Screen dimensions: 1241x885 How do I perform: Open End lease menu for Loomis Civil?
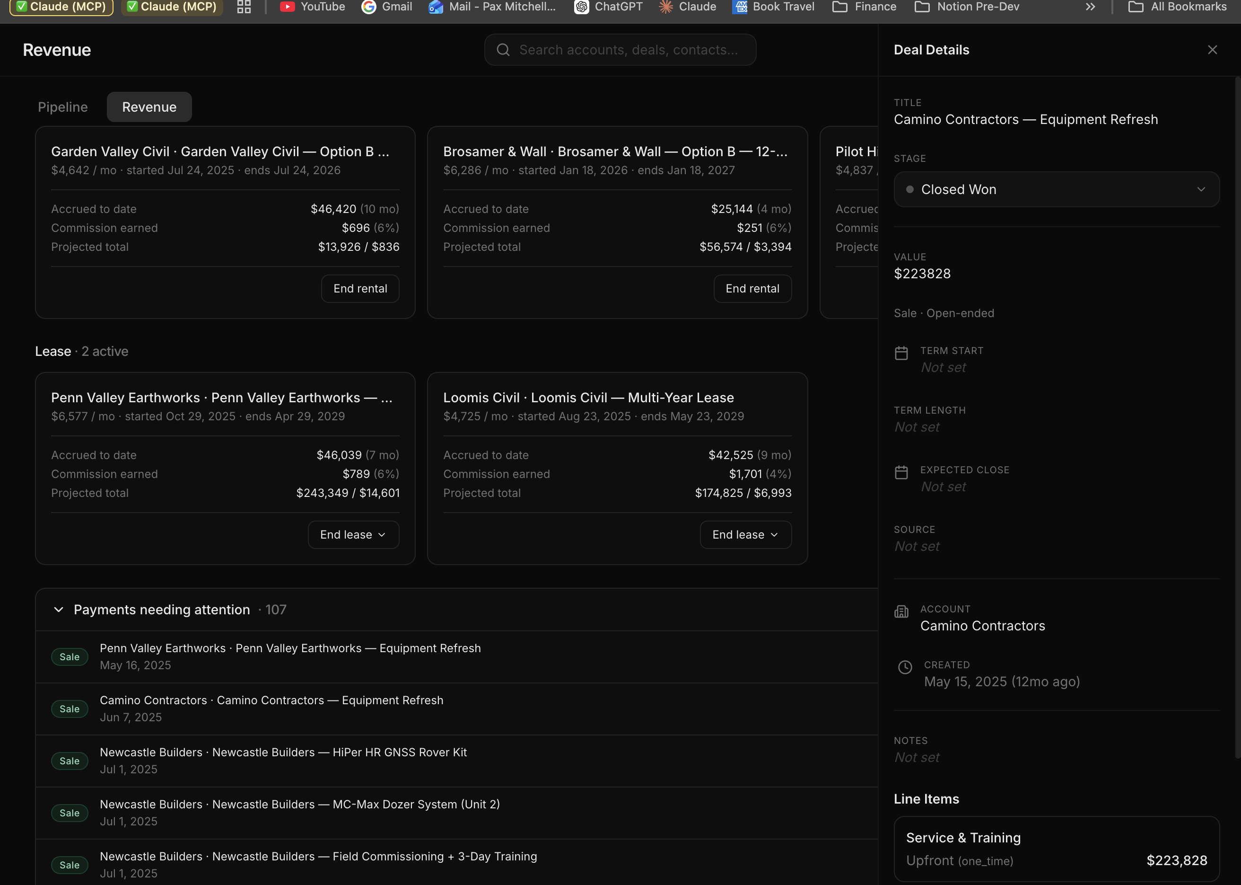pos(745,535)
